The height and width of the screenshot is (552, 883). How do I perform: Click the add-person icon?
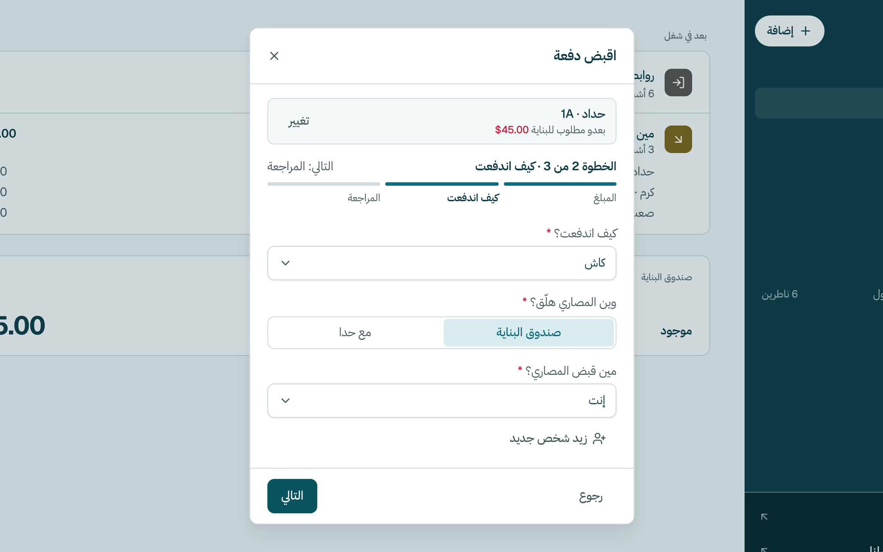(x=599, y=439)
